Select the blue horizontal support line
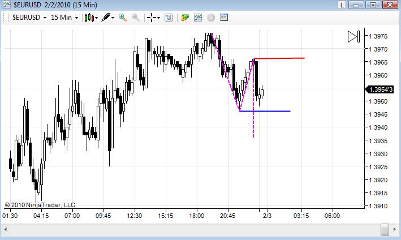 pyautogui.click(x=265, y=111)
